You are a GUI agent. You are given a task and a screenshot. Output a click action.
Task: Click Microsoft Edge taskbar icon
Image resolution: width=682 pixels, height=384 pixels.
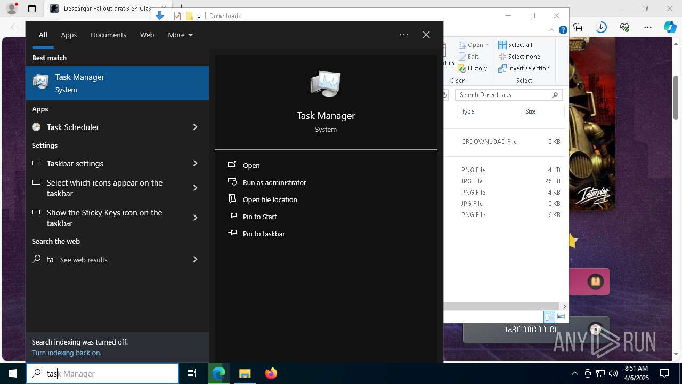(x=219, y=373)
